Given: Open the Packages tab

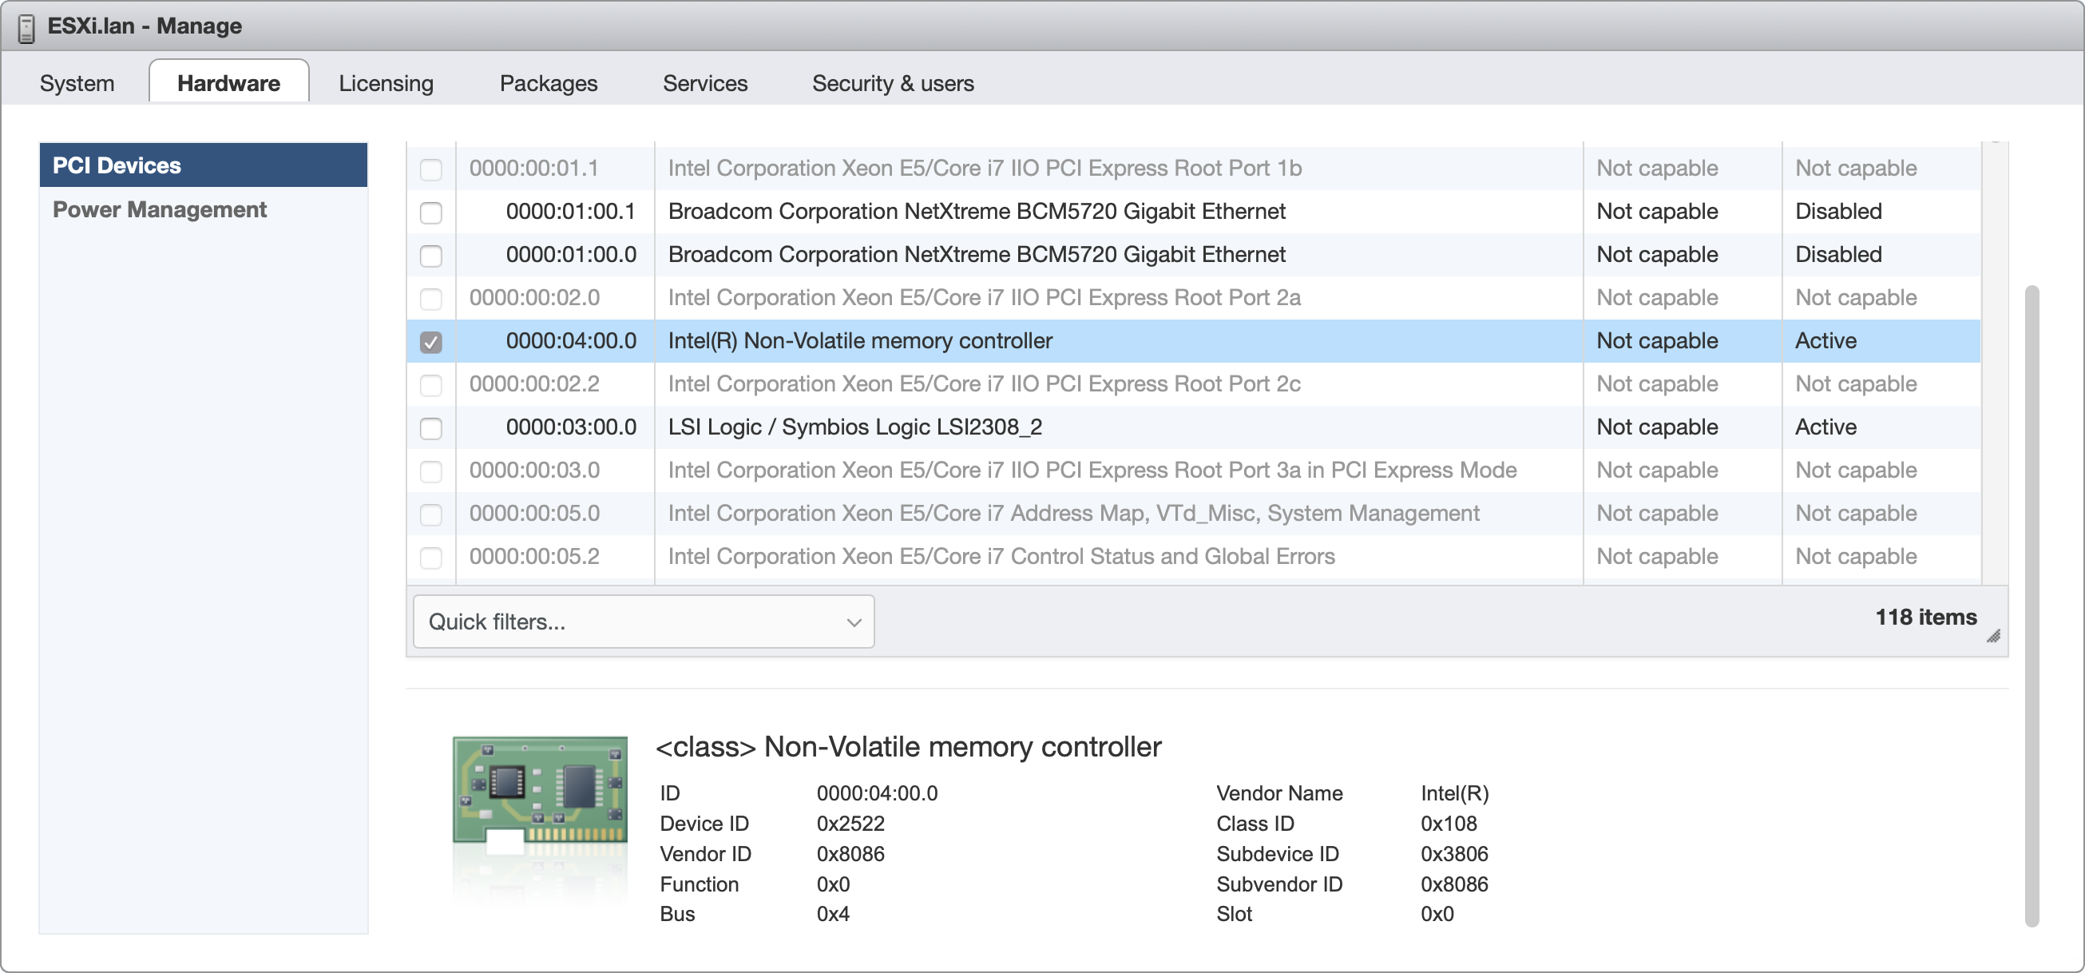Looking at the screenshot, I should click(549, 81).
